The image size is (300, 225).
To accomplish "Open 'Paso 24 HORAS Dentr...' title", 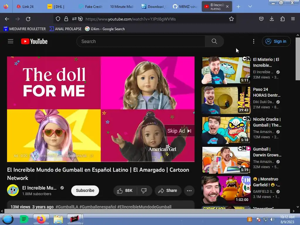I will pos(267,92).
